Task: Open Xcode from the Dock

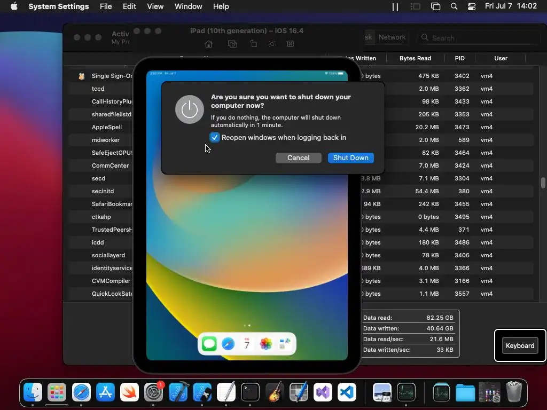Action: pos(178,392)
